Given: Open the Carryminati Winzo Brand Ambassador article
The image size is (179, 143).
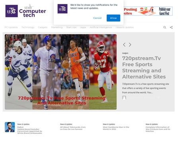Looking at the screenshot, I should pyautogui.click(x=30, y=130).
